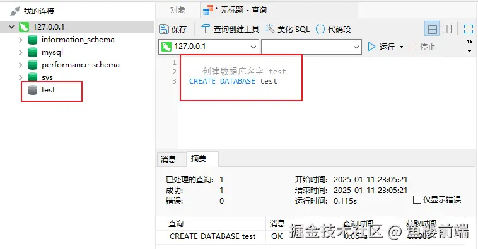Collapse the 127.0.0.1 connection node

pos(11,27)
